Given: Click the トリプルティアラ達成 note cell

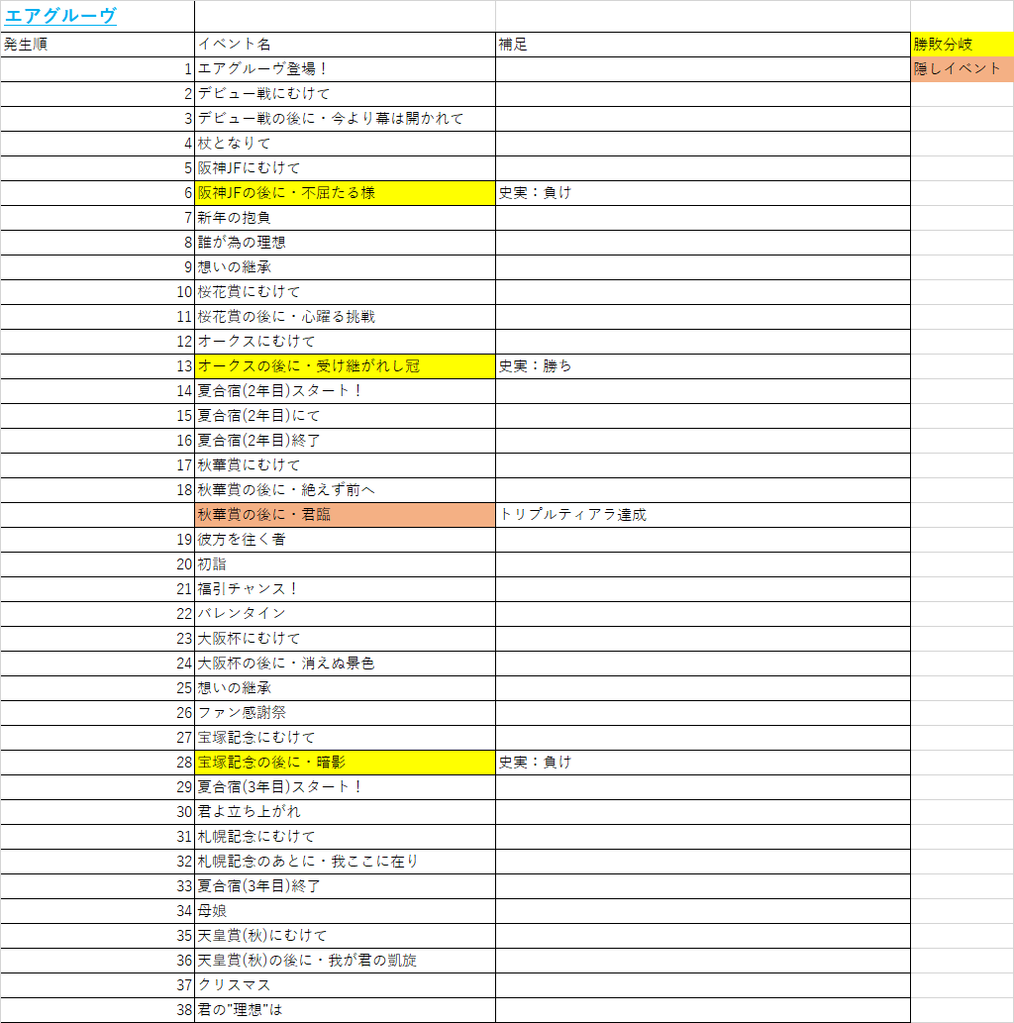Looking at the screenshot, I should click(x=702, y=515).
